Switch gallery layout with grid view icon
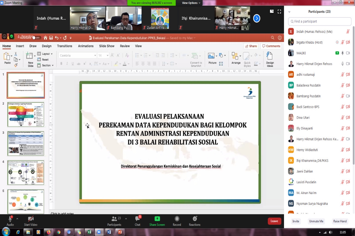Image resolution: width=355 pixels, height=236 pixels. tap(272, 11)
